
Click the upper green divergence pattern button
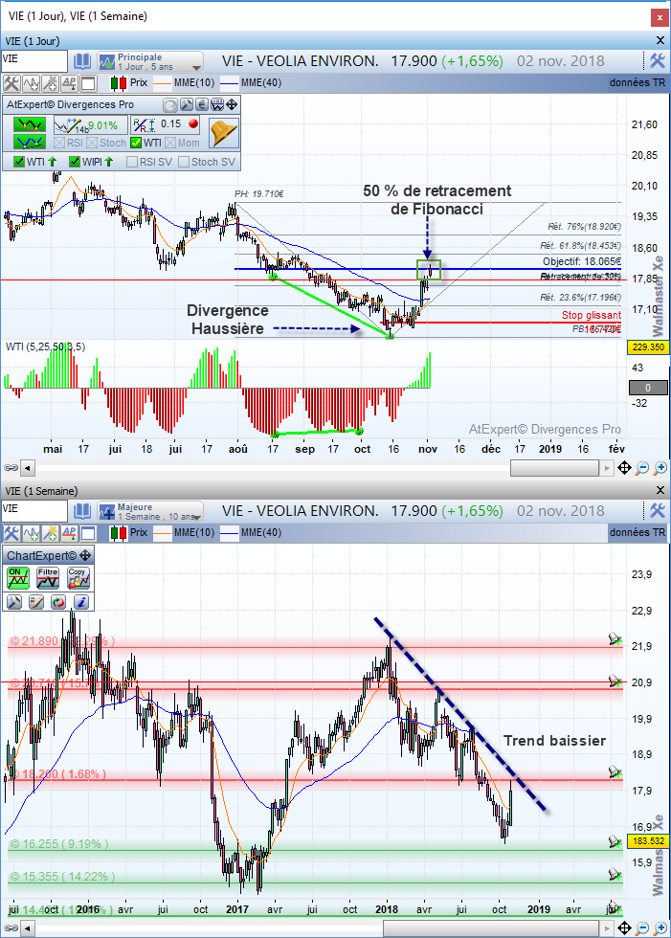point(30,124)
